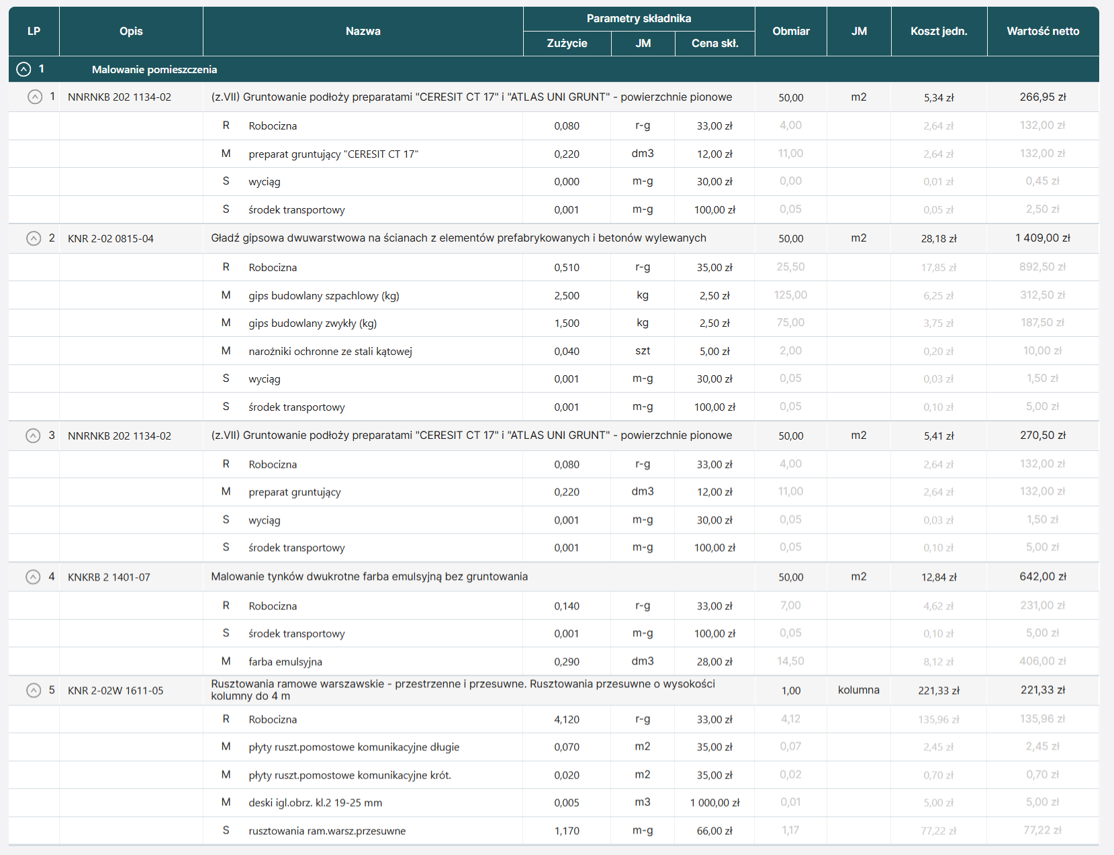This screenshot has width=1114, height=855.
Task: Select the Malowanie tynków dwukrotne item
Action: point(369,576)
